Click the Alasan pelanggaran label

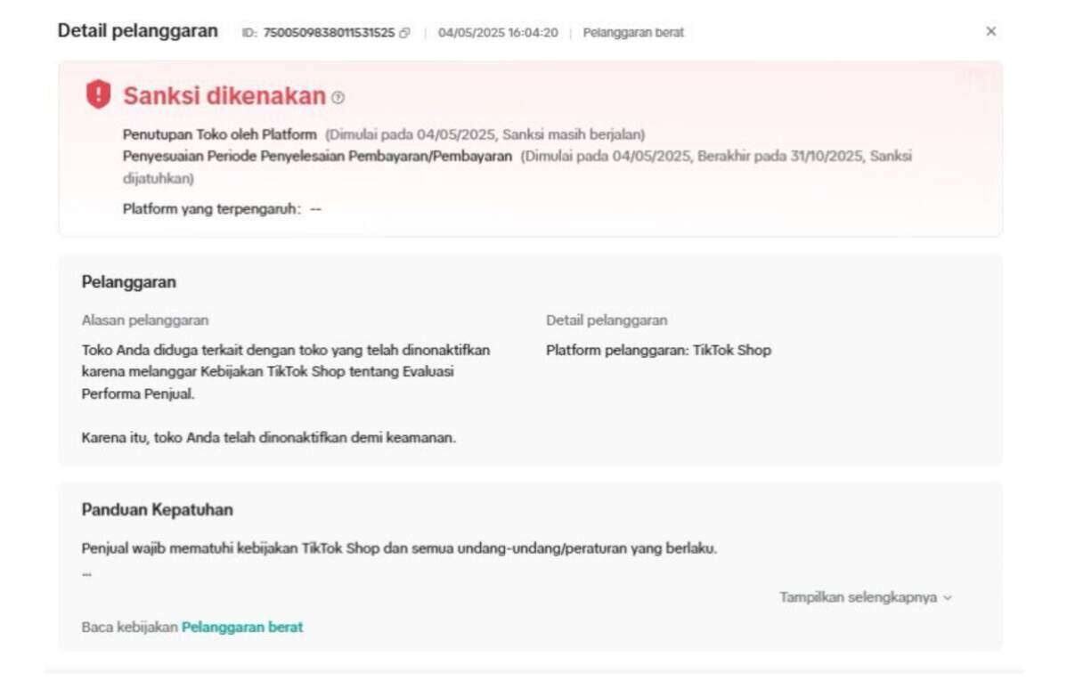(x=145, y=320)
